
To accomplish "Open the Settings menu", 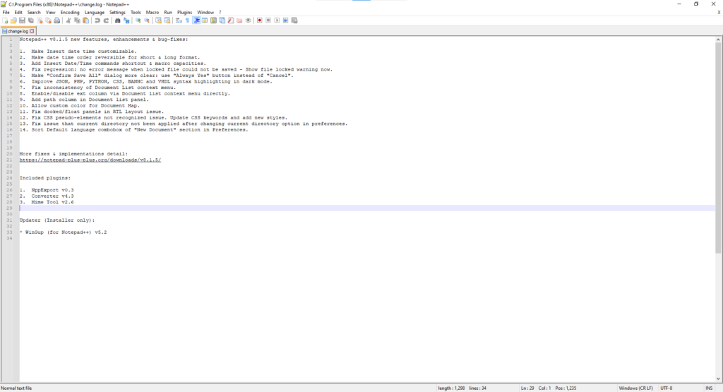I will tap(117, 13).
